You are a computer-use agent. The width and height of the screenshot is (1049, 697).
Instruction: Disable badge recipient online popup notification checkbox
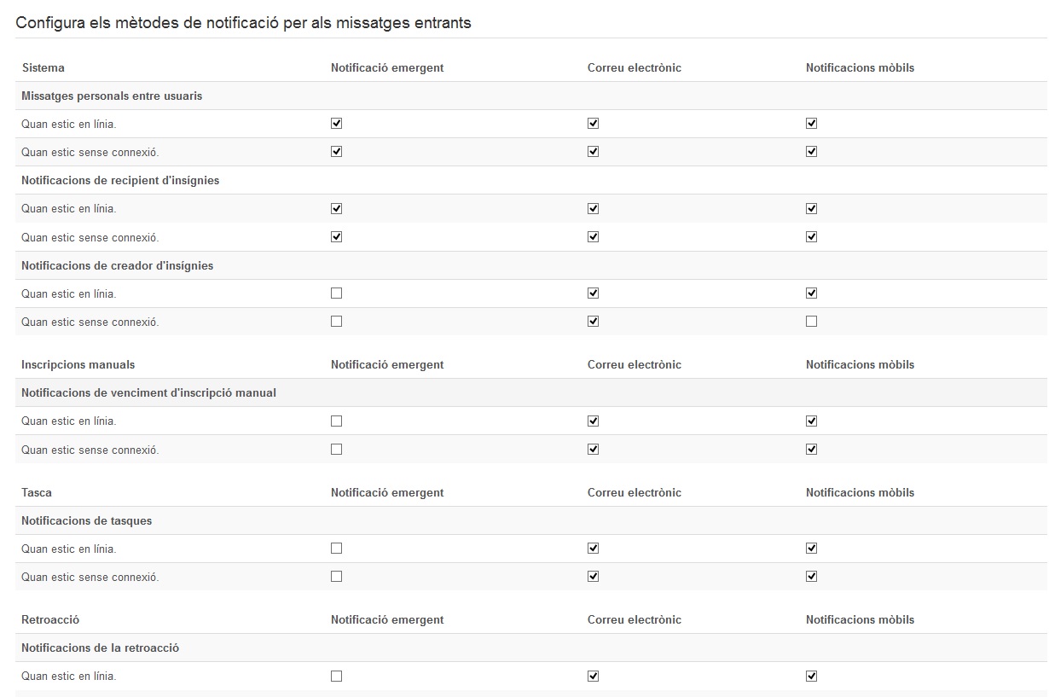point(336,208)
